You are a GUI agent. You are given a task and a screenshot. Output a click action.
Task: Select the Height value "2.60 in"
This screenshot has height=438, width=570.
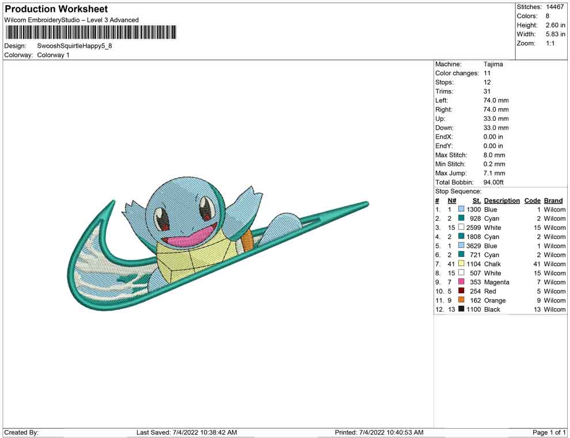click(556, 25)
